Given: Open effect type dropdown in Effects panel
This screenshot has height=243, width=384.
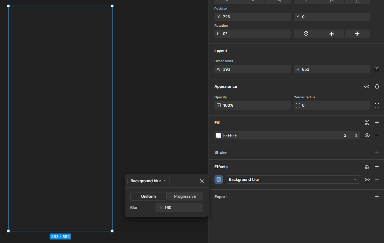Looking at the screenshot, I should (x=292, y=179).
